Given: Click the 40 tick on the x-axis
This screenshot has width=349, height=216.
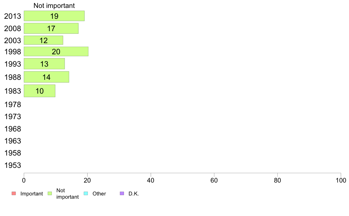Looking at the screenshot, I should (x=151, y=180).
